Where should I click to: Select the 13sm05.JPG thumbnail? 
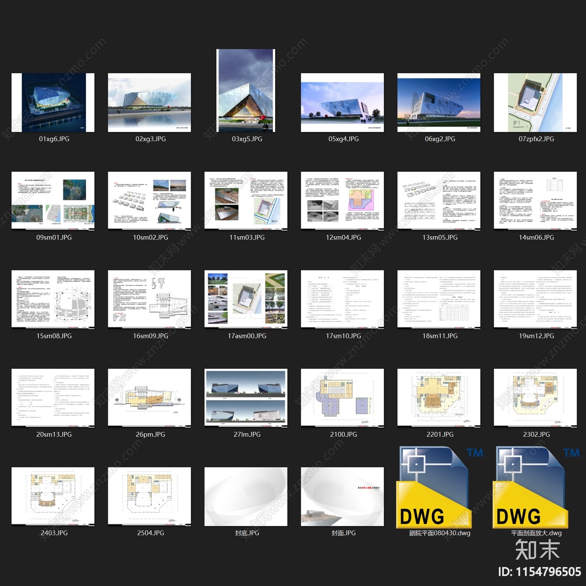(439, 201)
